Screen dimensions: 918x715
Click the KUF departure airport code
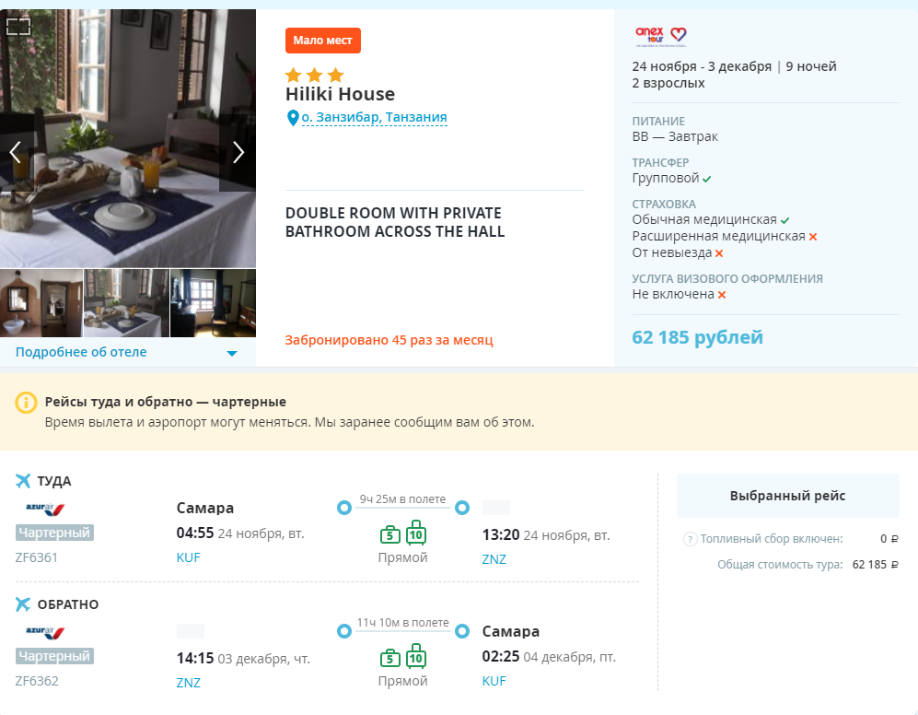189,557
